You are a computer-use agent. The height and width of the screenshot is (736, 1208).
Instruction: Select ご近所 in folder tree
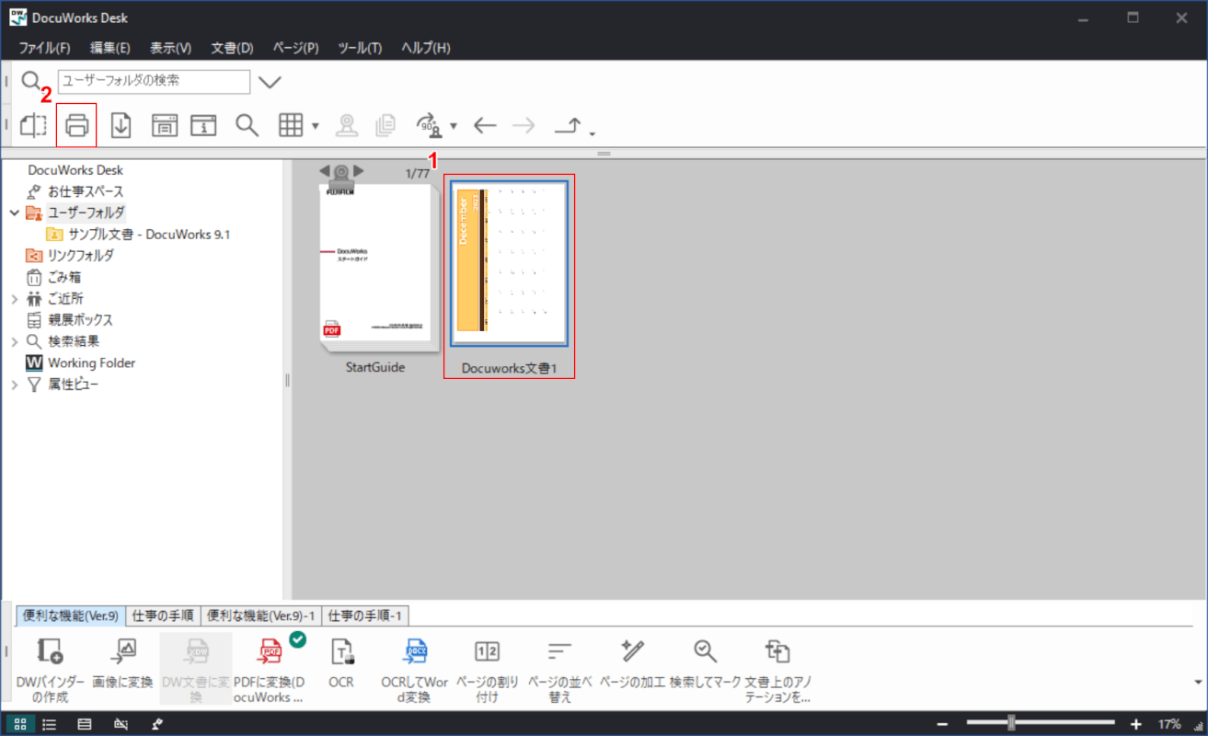pyautogui.click(x=65, y=299)
